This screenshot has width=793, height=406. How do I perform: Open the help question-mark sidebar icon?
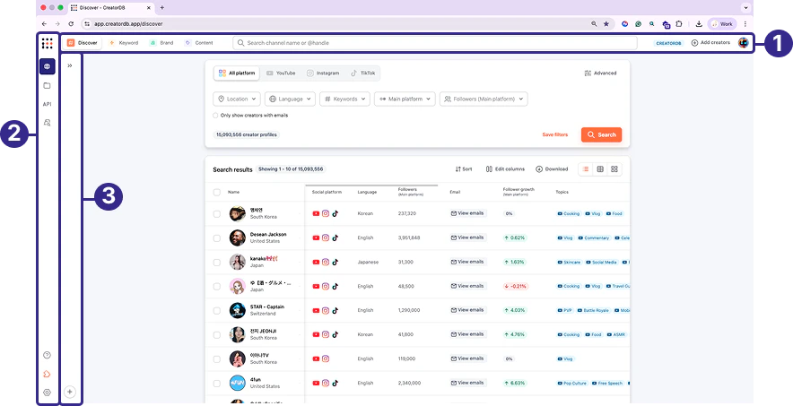click(x=47, y=355)
